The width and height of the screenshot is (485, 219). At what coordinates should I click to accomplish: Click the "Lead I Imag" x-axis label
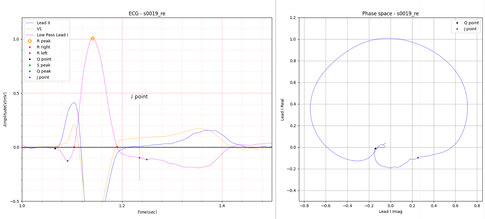pyautogui.click(x=390, y=212)
